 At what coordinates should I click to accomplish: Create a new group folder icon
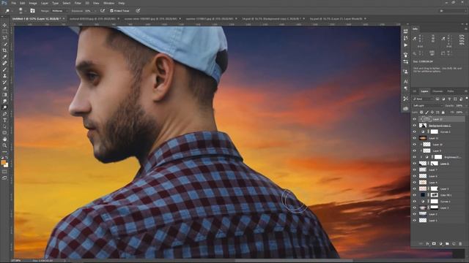click(447, 243)
